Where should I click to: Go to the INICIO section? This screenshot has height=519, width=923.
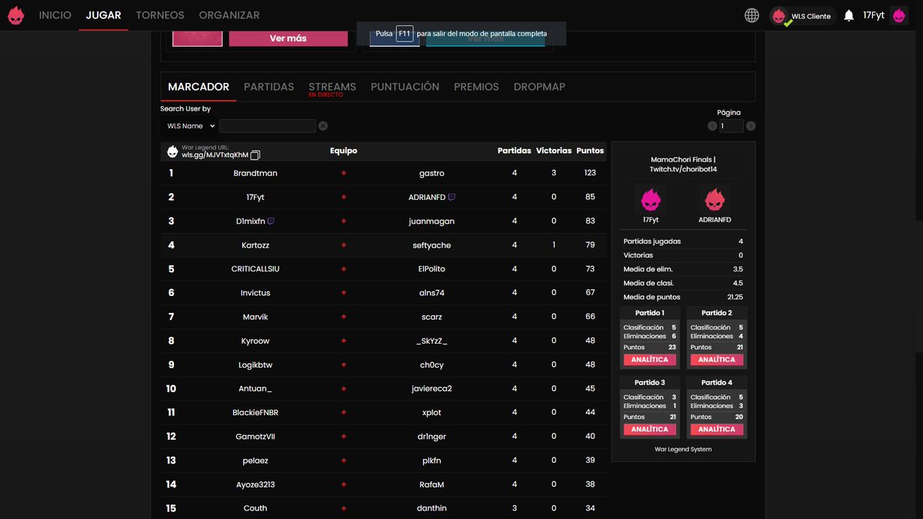click(55, 15)
